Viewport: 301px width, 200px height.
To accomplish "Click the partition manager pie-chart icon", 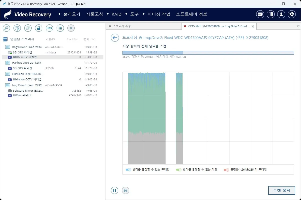I will pyautogui.click(x=17, y=28).
